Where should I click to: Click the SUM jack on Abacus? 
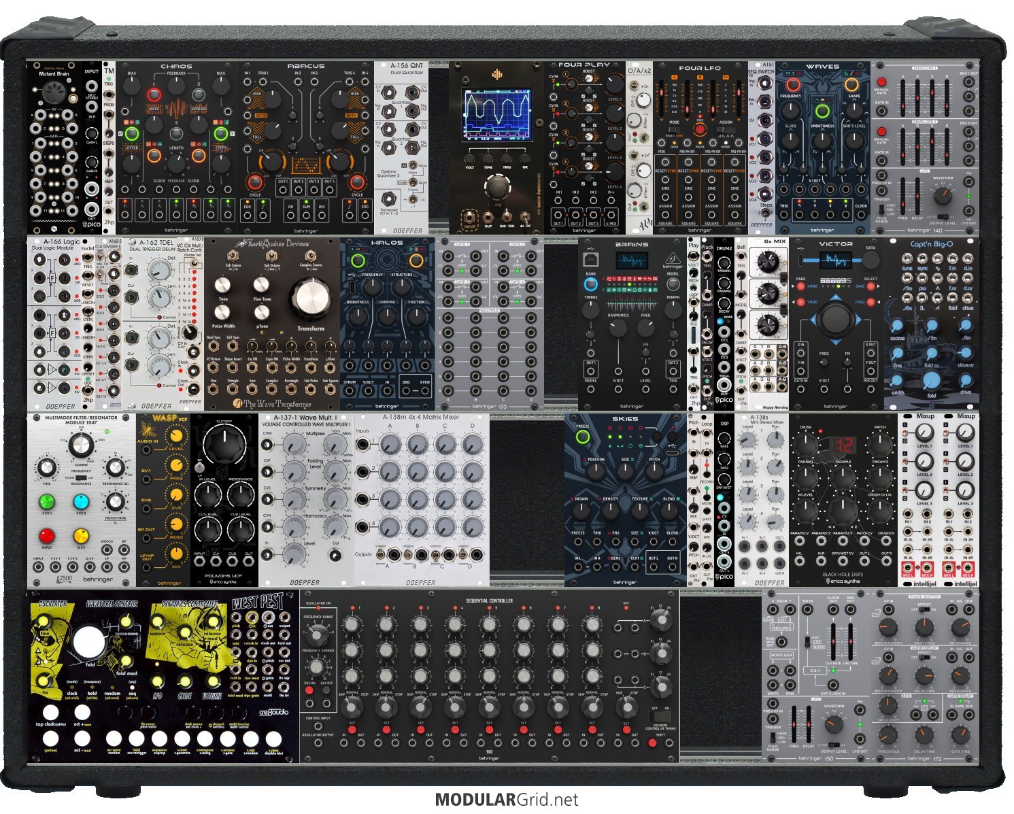306,216
